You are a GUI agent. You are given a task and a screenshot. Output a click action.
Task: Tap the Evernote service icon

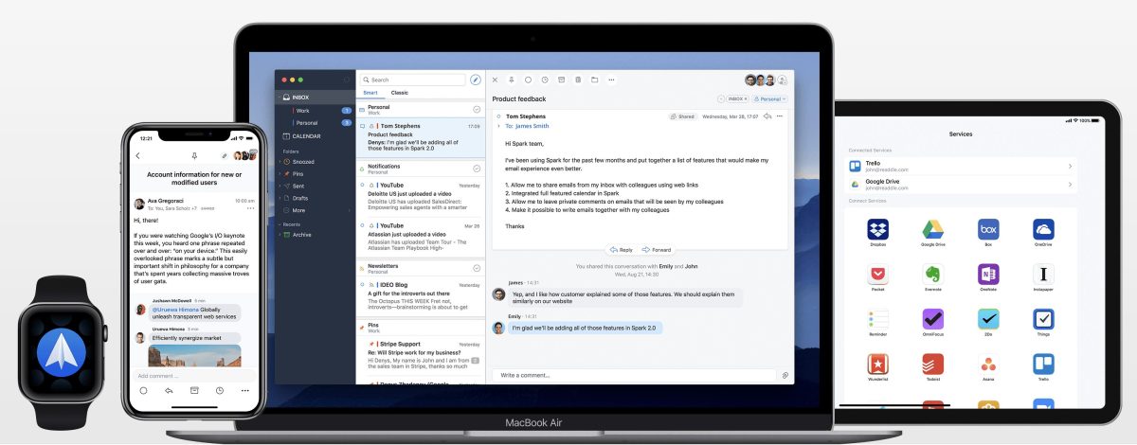coord(932,275)
